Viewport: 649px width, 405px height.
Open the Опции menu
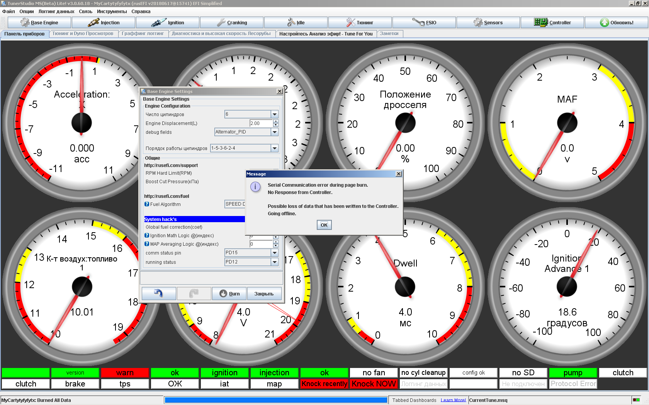click(x=27, y=12)
